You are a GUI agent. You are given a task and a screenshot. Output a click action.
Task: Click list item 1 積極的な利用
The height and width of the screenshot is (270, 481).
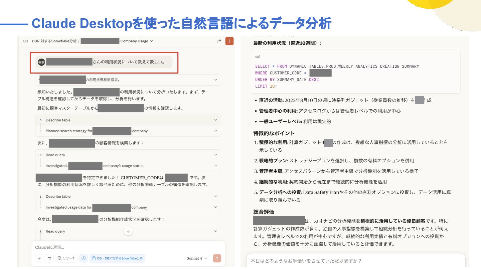(353, 146)
